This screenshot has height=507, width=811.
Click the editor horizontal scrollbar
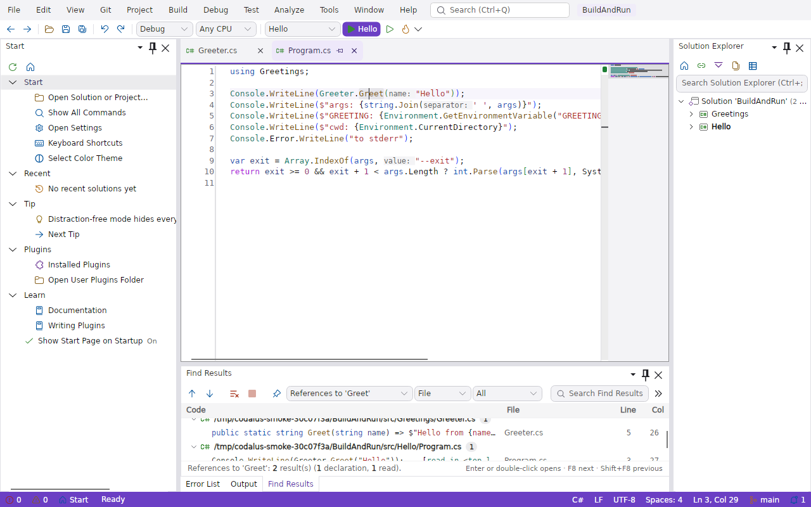coord(309,359)
